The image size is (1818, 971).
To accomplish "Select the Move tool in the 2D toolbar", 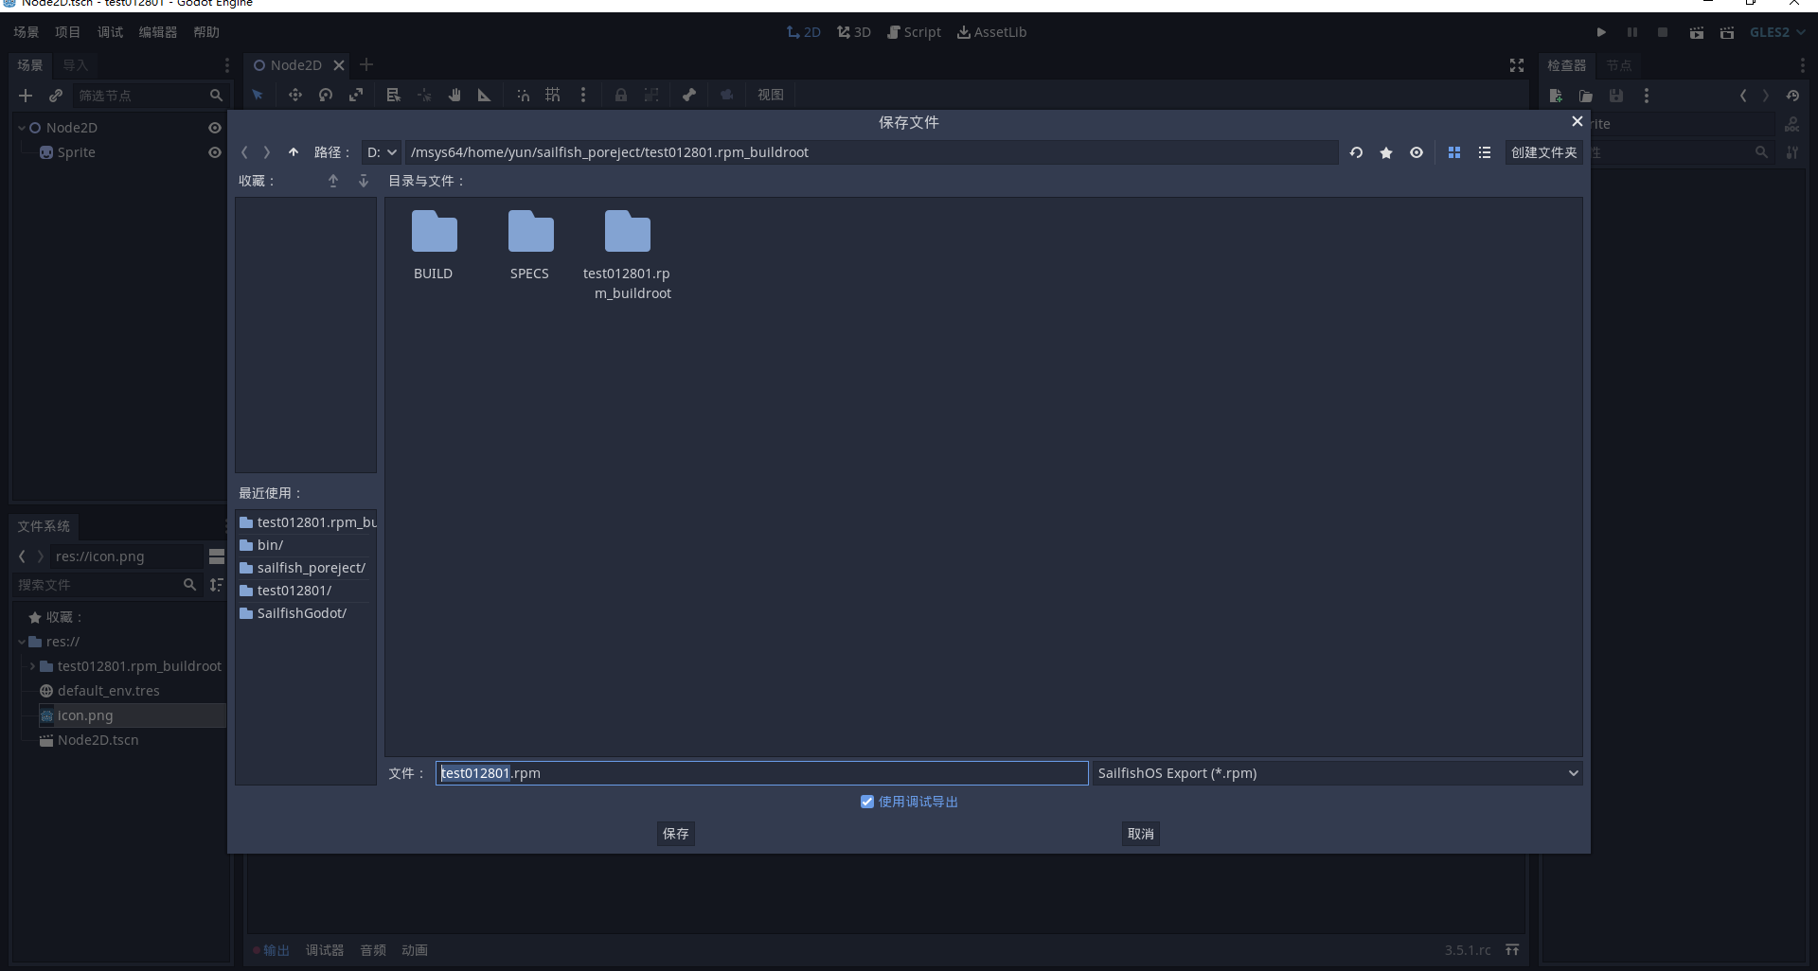I will tap(294, 95).
